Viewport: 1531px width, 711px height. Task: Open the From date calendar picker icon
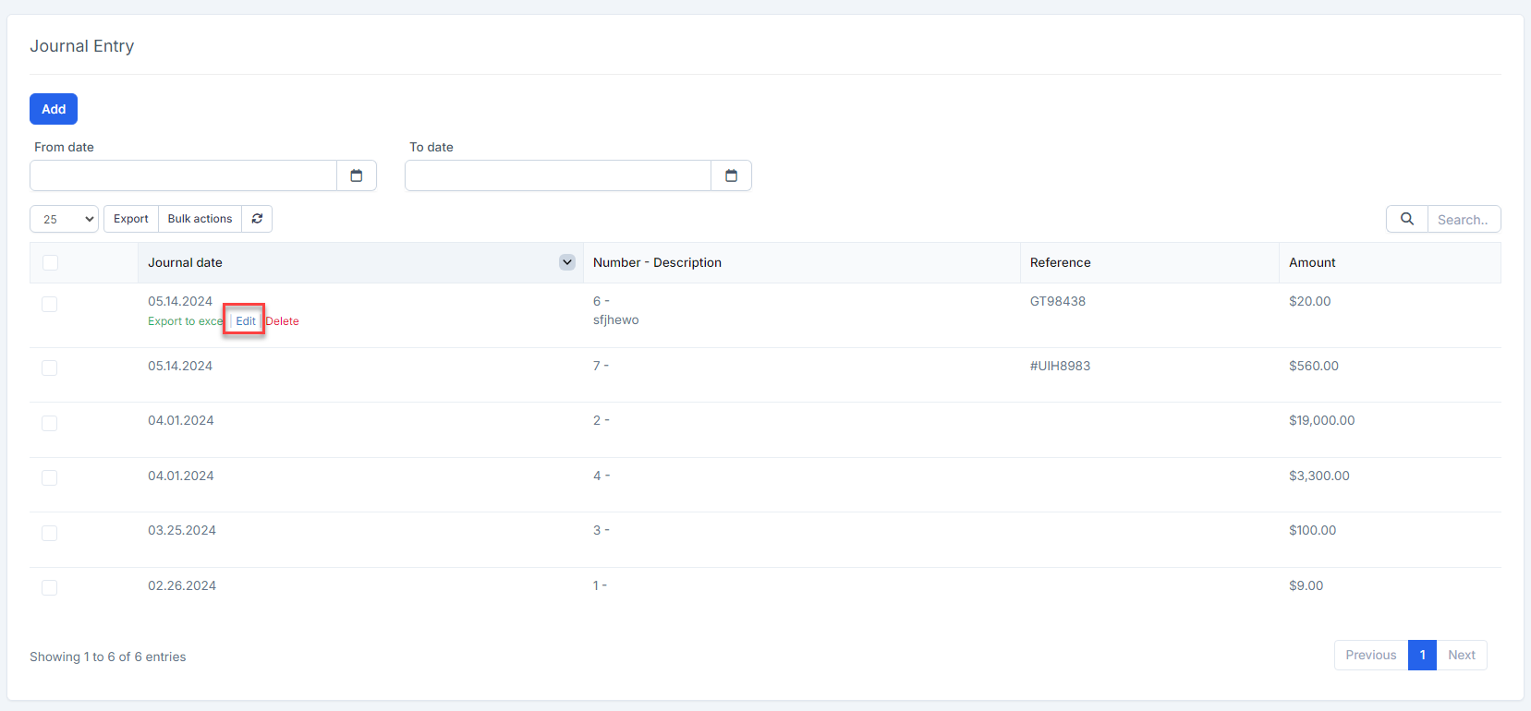click(357, 175)
